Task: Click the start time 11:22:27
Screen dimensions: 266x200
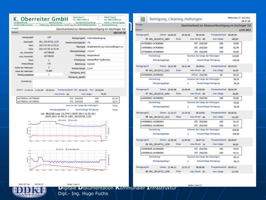Action: point(172,113)
